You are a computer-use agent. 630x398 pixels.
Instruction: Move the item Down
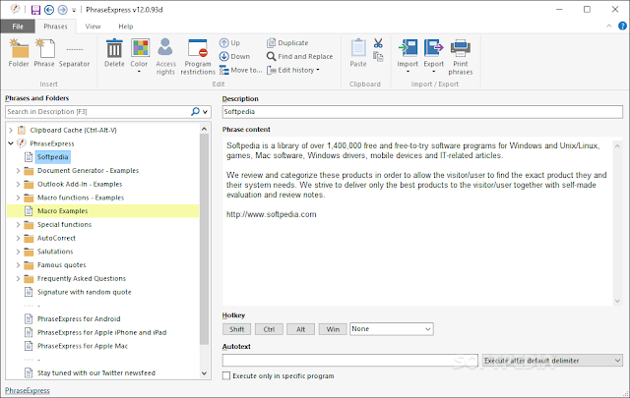(234, 57)
